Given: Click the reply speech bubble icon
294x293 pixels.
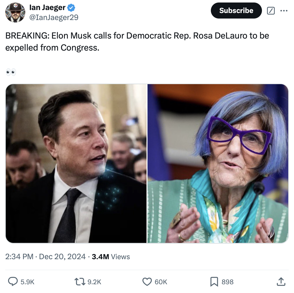Looking at the screenshot, I should (13, 282).
